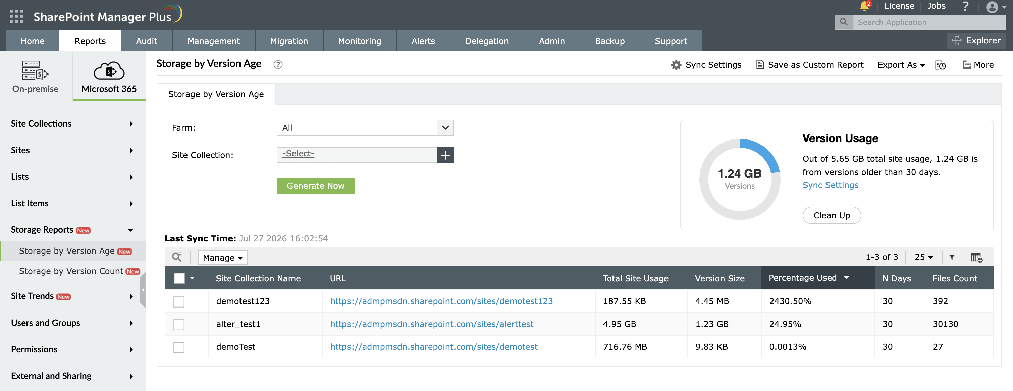
Task: Click Generate Now button
Action: tap(316, 186)
